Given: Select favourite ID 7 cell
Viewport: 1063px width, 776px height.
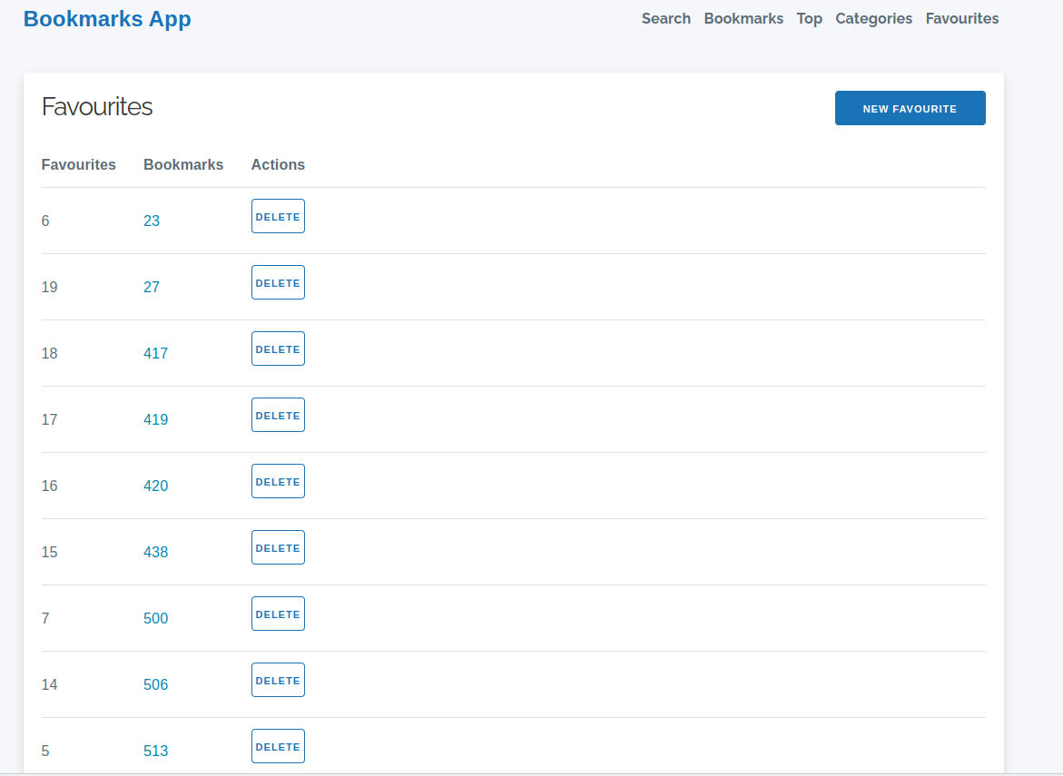Looking at the screenshot, I should [x=45, y=619].
